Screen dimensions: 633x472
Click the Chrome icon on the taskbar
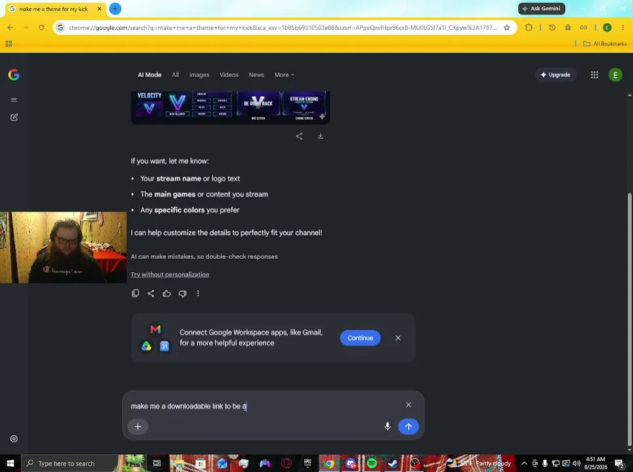tap(329, 463)
